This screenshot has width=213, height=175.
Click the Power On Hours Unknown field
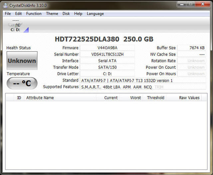(192, 74)
